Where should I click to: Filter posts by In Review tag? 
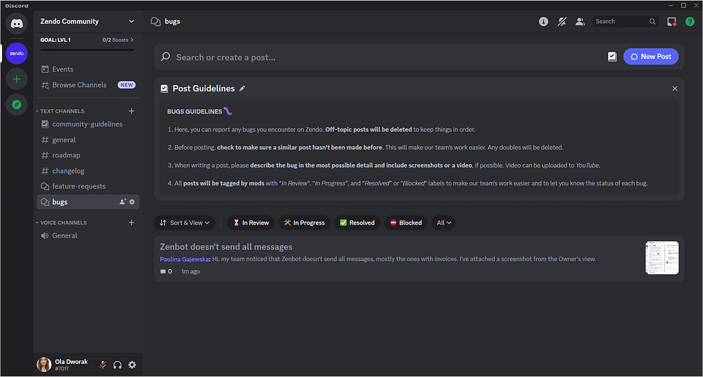tap(251, 222)
